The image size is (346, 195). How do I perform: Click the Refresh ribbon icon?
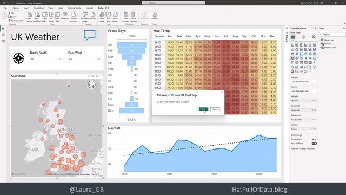93,16
